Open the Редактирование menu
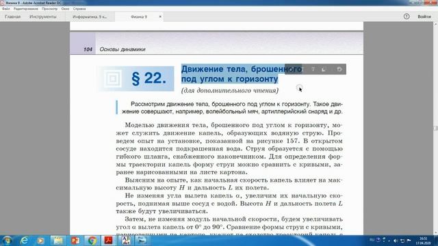Screen dimensions: 438x246 point(26,9)
